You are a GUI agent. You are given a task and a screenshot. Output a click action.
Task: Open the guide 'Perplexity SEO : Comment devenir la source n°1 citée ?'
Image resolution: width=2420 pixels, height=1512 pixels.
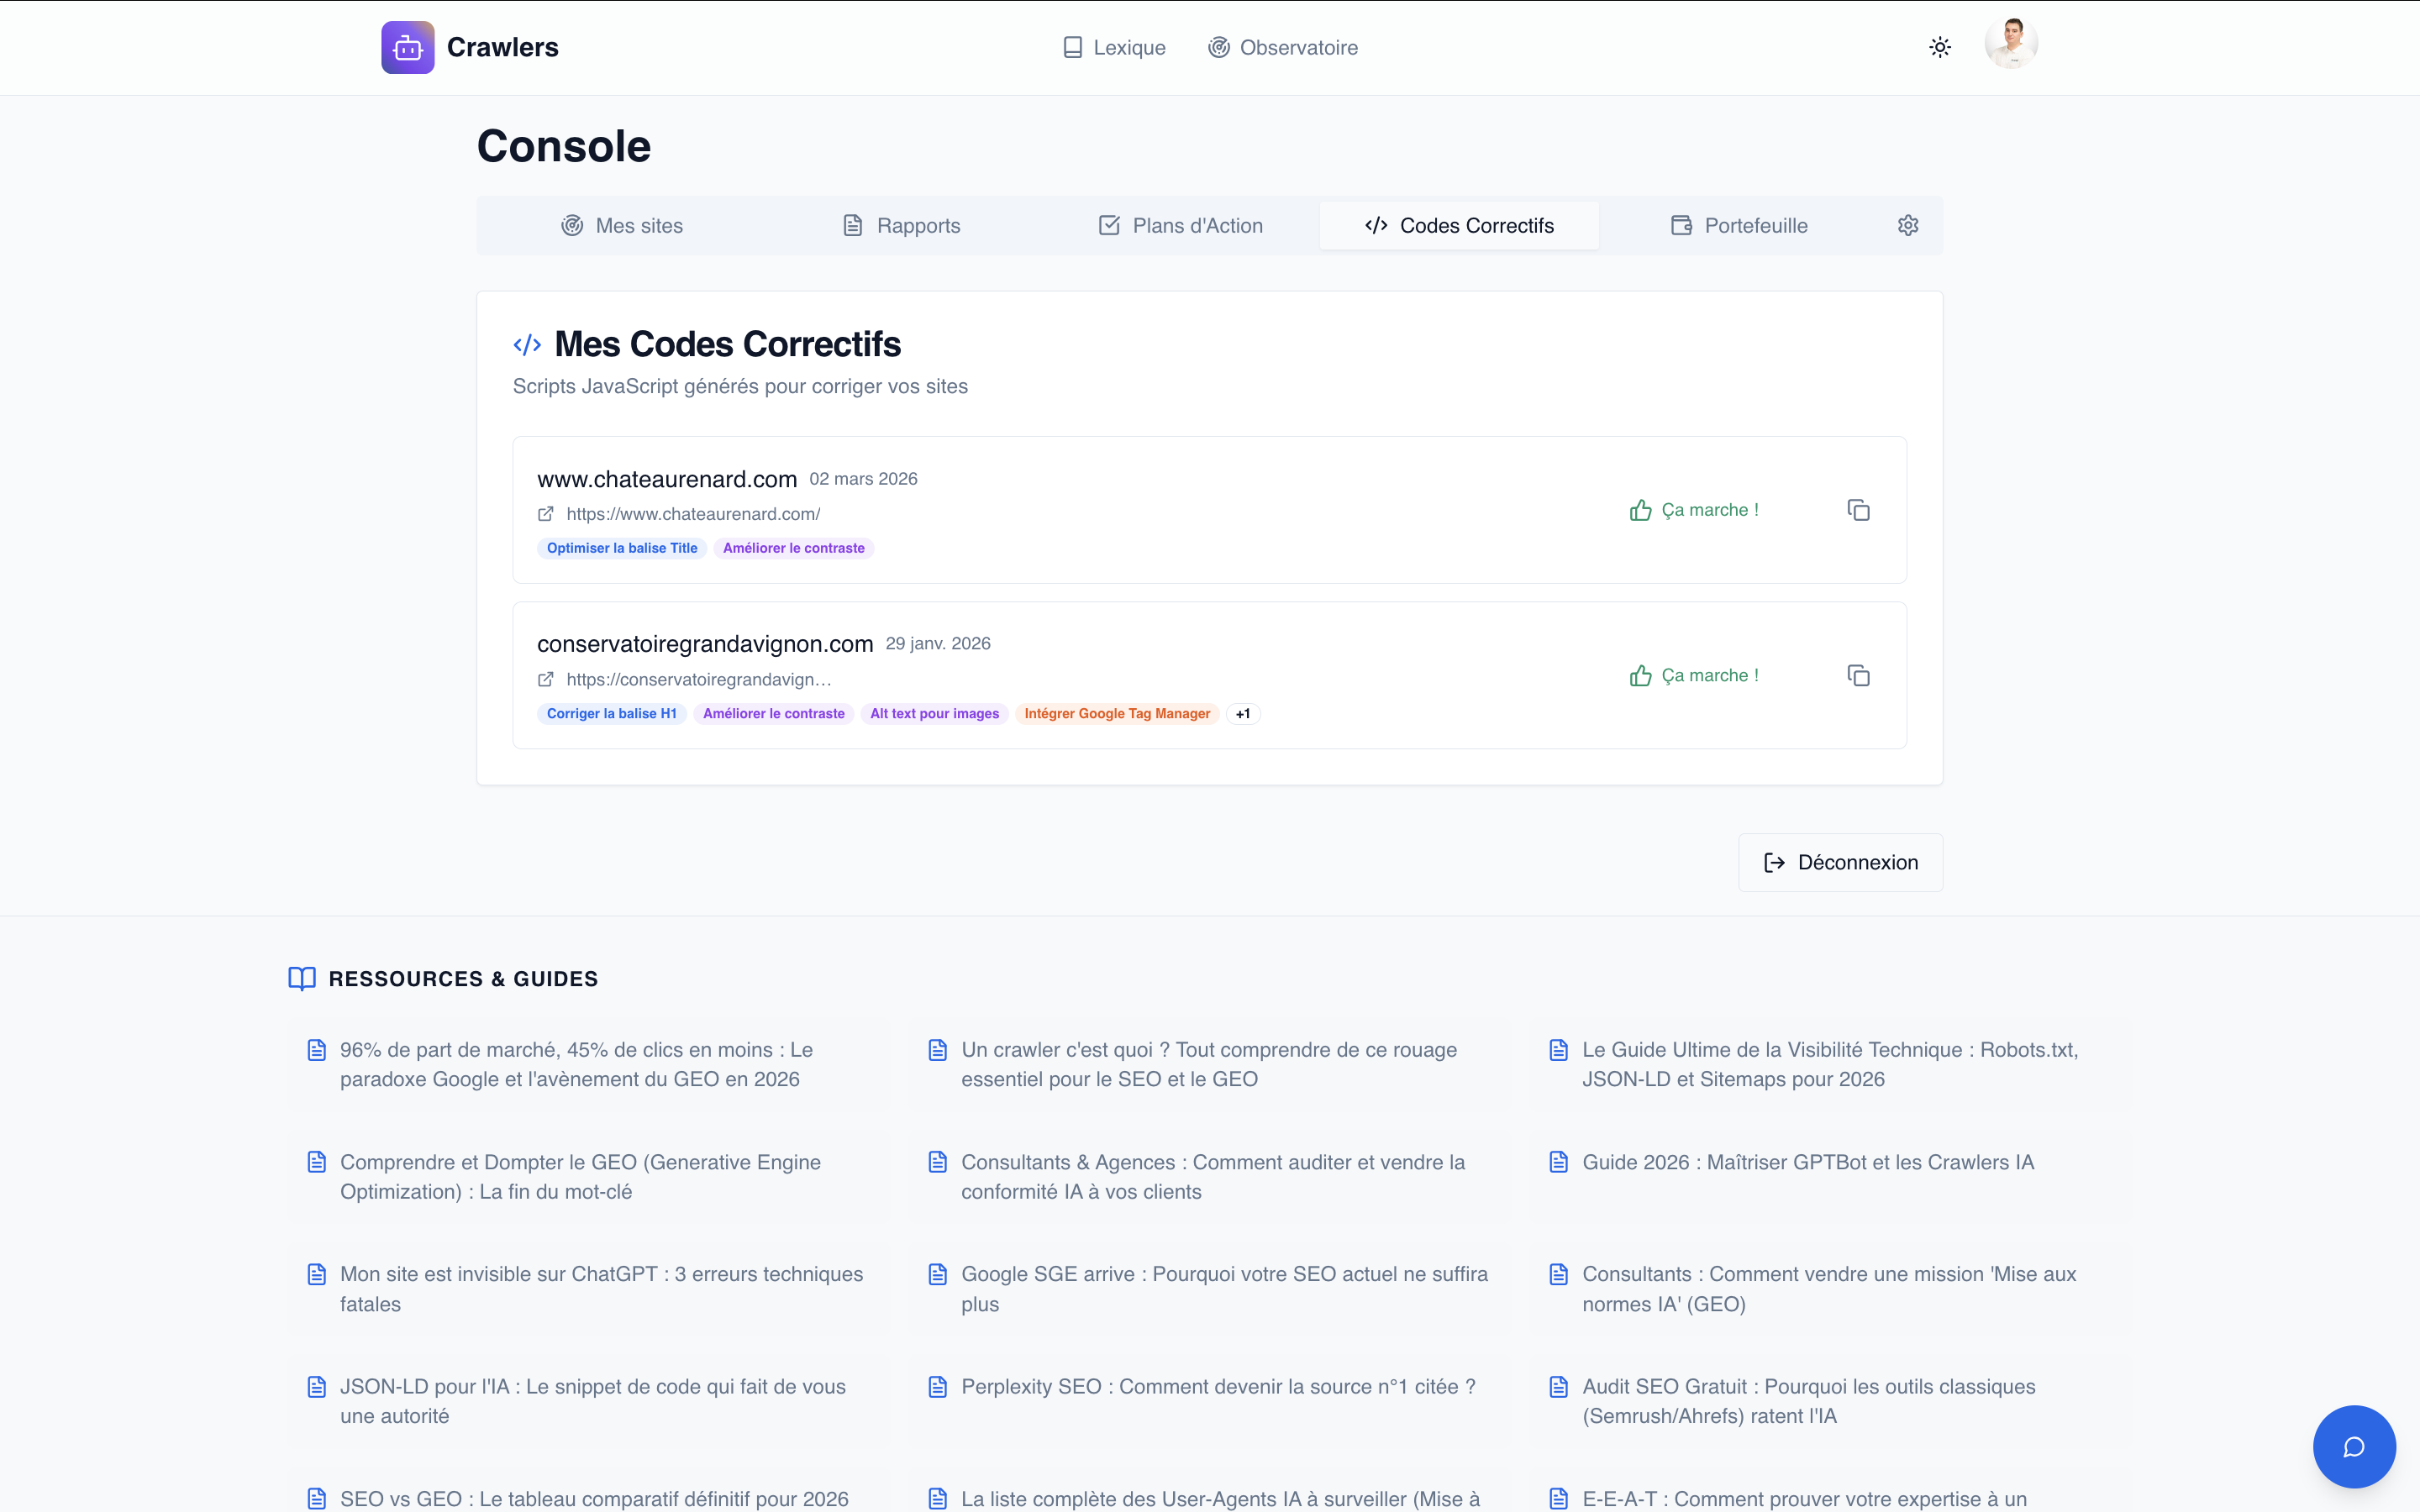[x=1217, y=1387]
